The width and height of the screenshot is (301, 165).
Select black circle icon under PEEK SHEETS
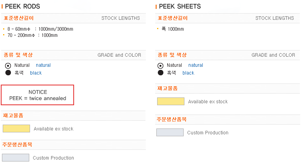coord(161,73)
